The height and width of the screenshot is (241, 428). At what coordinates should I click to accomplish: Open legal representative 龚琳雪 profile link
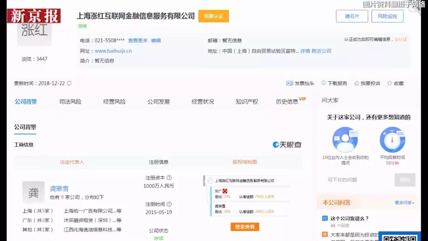pyautogui.click(x=59, y=189)
